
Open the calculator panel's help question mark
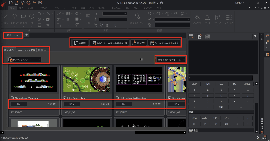[255, 36]
